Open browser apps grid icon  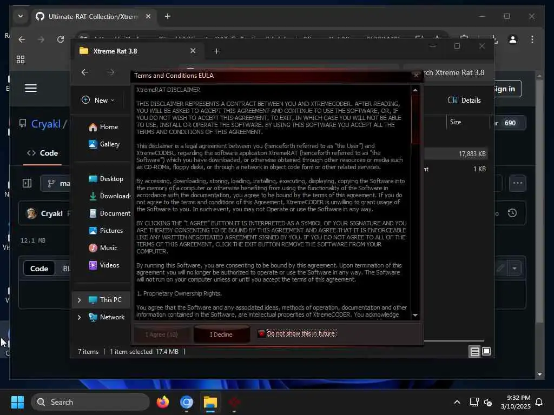pos(21,59)
